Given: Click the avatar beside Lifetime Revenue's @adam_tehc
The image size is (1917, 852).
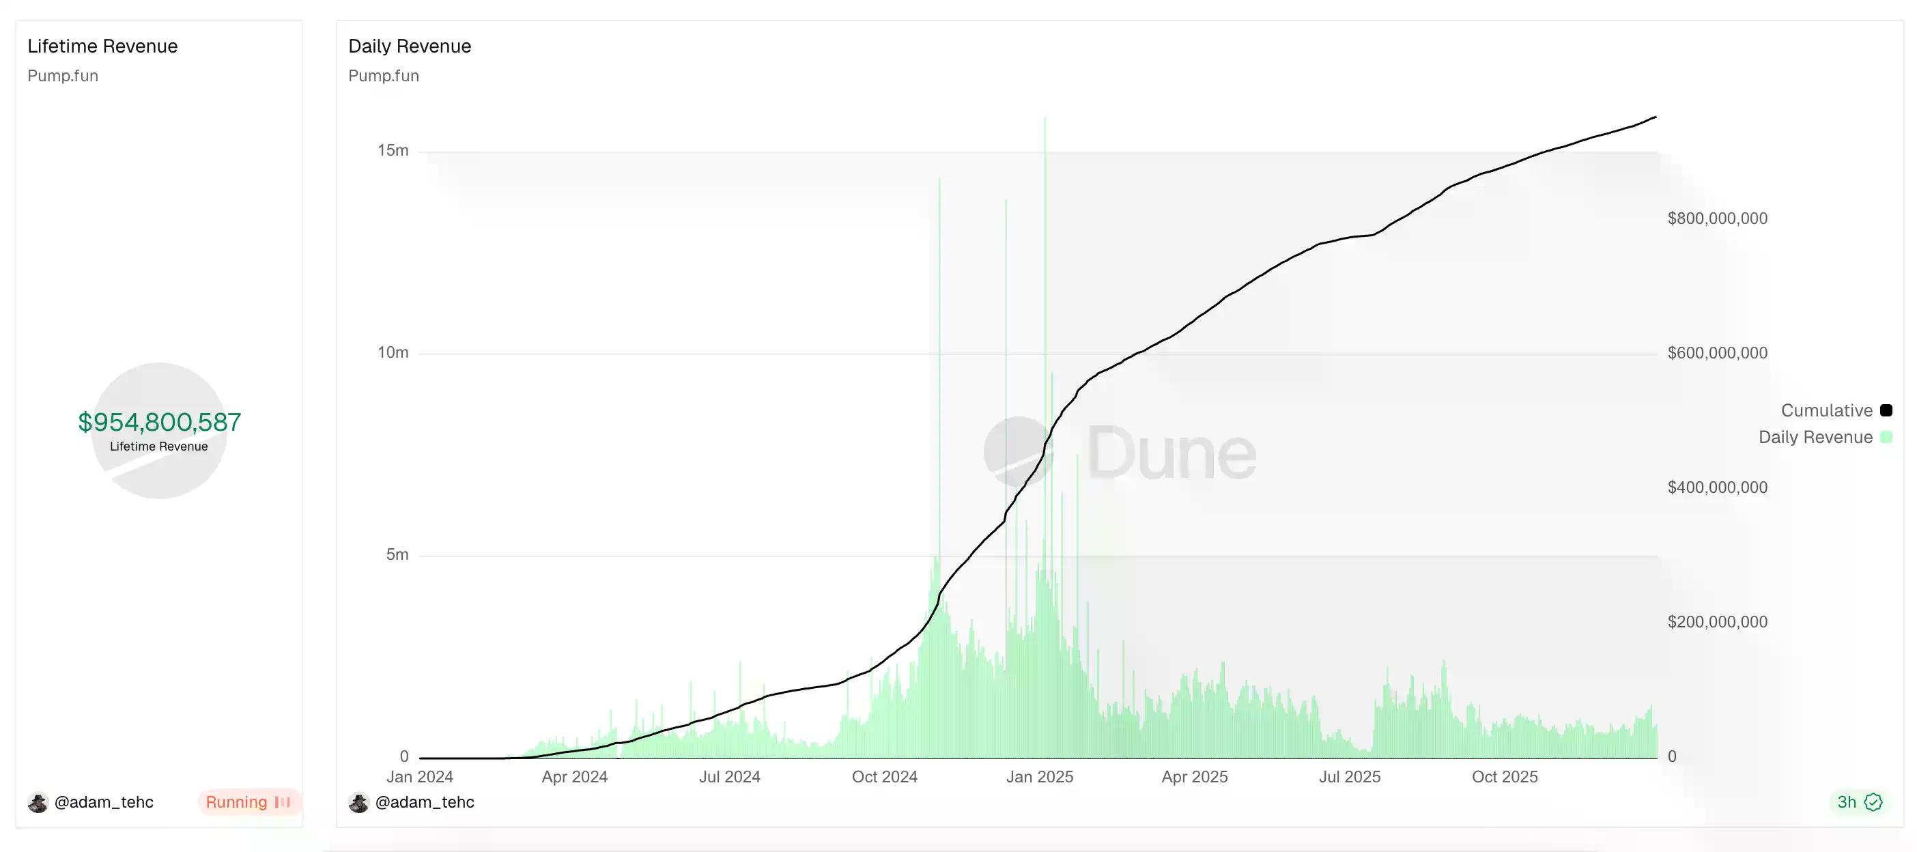Looking at the screenshot, I should (38, 802).
